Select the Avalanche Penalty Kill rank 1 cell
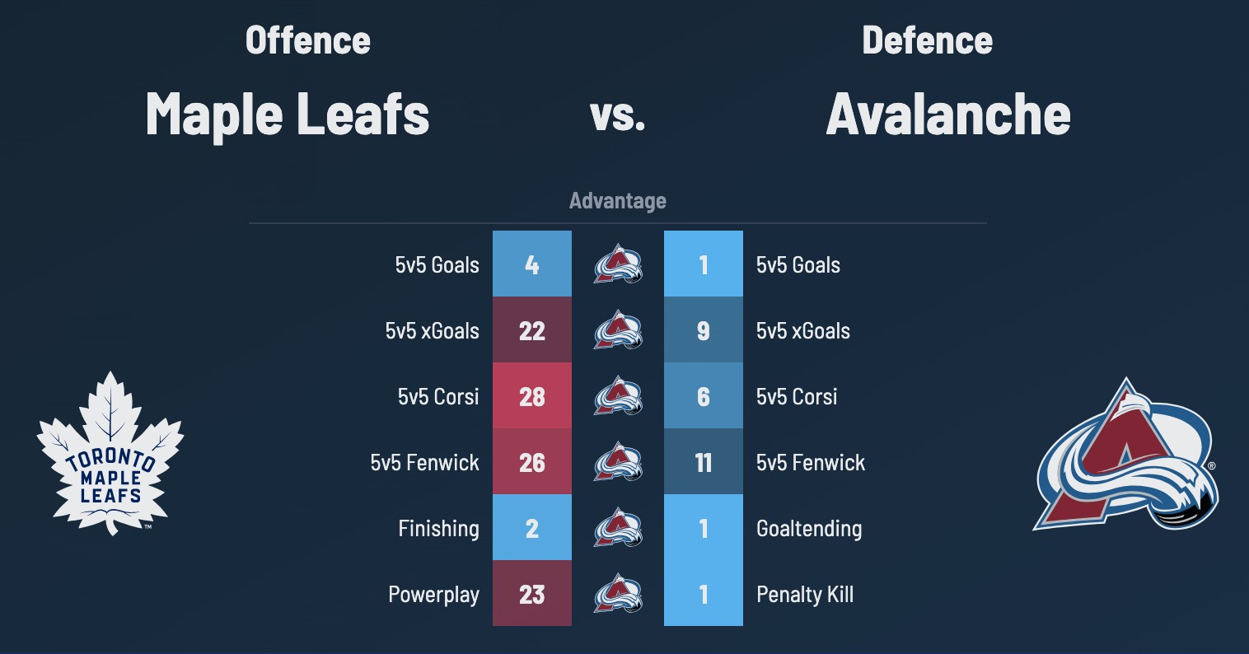The image size is (1249, 654). 704,594
